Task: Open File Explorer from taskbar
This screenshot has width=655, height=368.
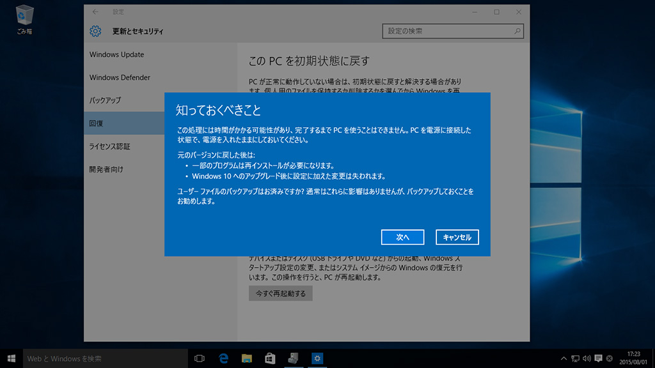Action: click(247, 358)
